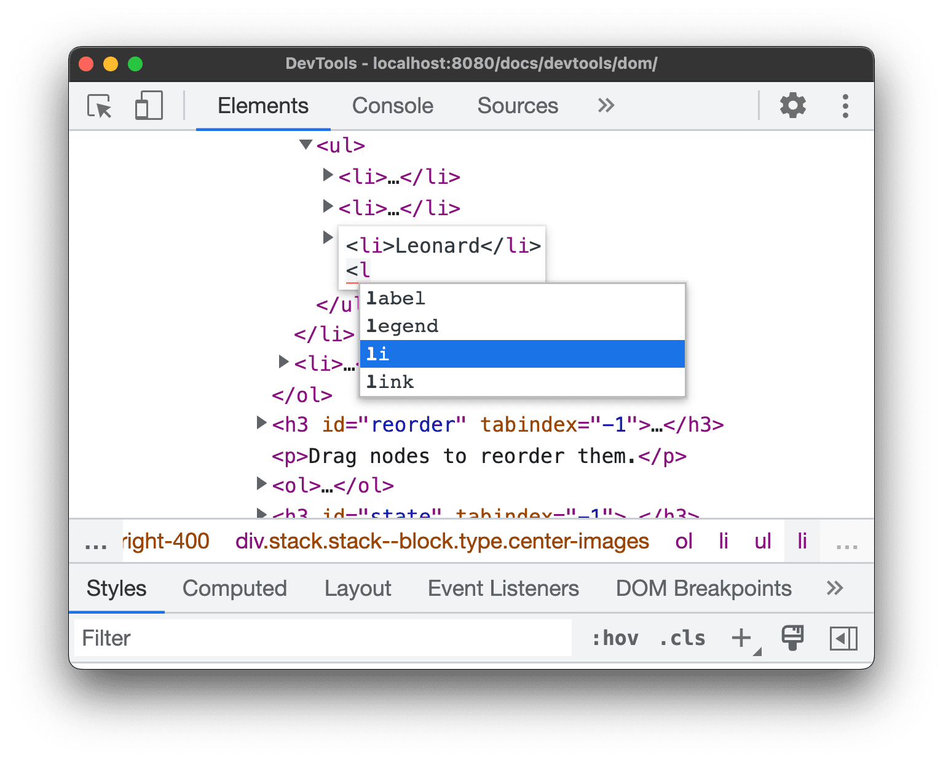Click the div.stack breadcrumb entry
Screen dimensions: 943x760
tap(441, 541)
